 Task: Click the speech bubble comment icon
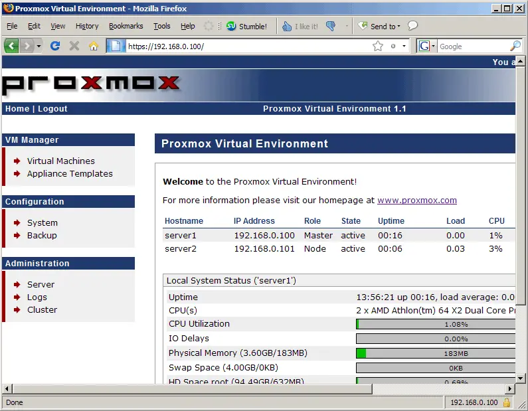click(412, 26)
